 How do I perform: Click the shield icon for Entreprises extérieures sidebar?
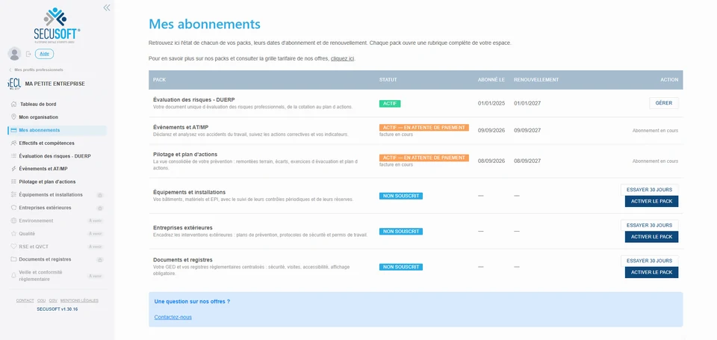(x=13, y=207)
